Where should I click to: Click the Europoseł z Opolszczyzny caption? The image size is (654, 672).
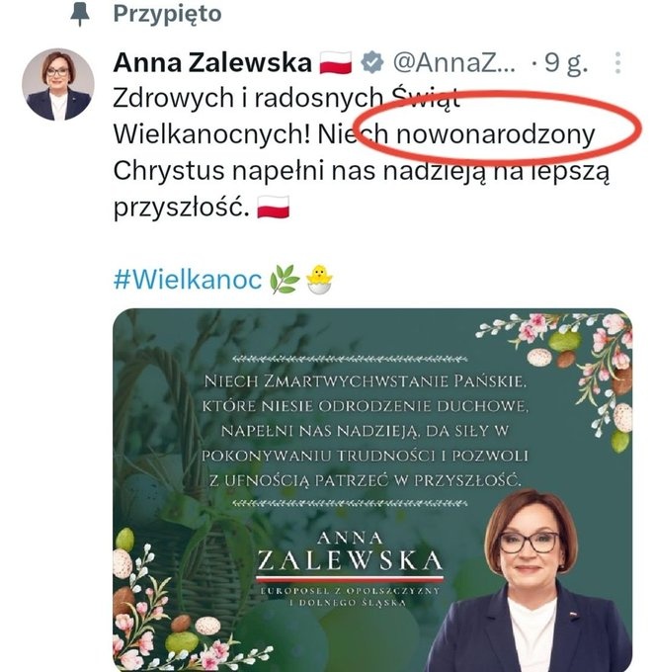tap(350, 597)
